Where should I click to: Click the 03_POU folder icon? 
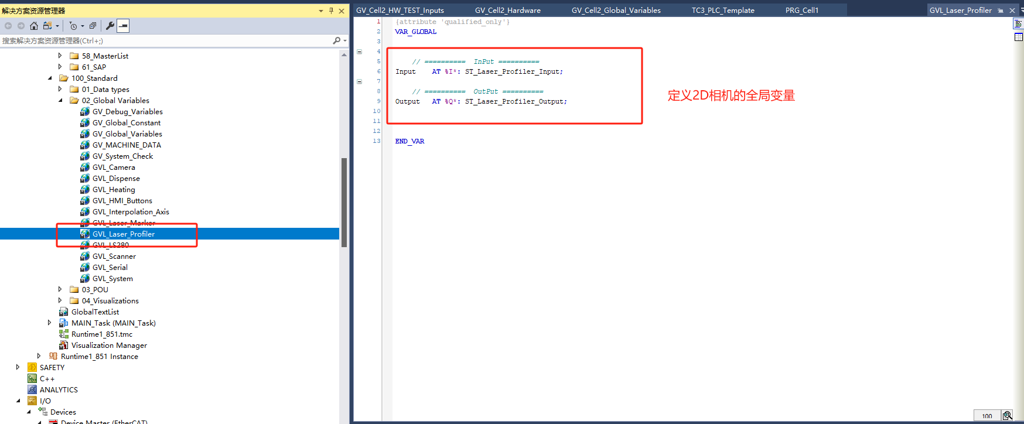[x=74, y=289]
